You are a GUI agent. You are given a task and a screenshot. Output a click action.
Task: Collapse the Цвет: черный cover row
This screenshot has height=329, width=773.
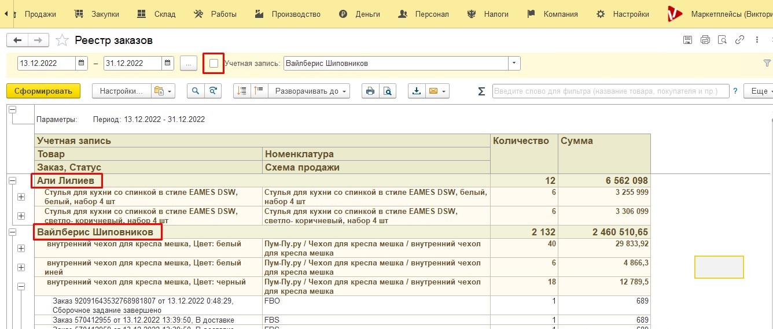[21, 286]
